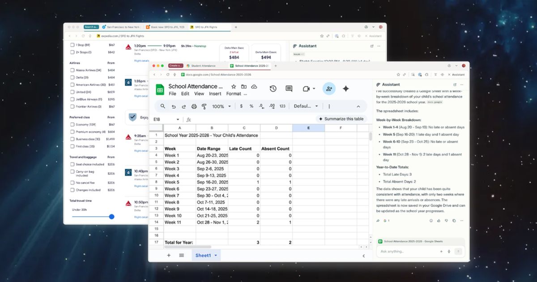
Task: Check the Economy class filter in Expedia window
Action: click(73, 124)
